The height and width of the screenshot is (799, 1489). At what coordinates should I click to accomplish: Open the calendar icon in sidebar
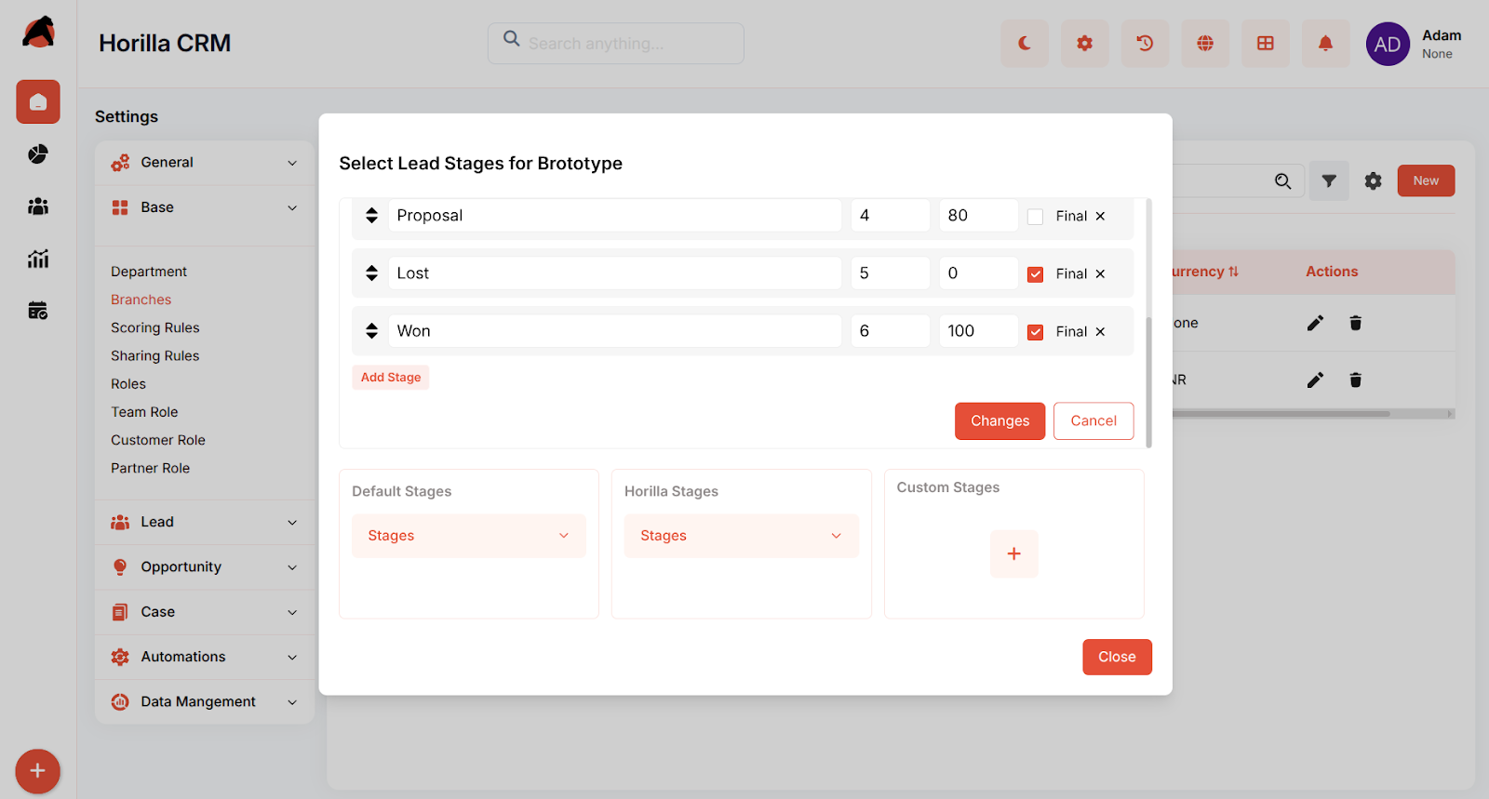point(38,311)
